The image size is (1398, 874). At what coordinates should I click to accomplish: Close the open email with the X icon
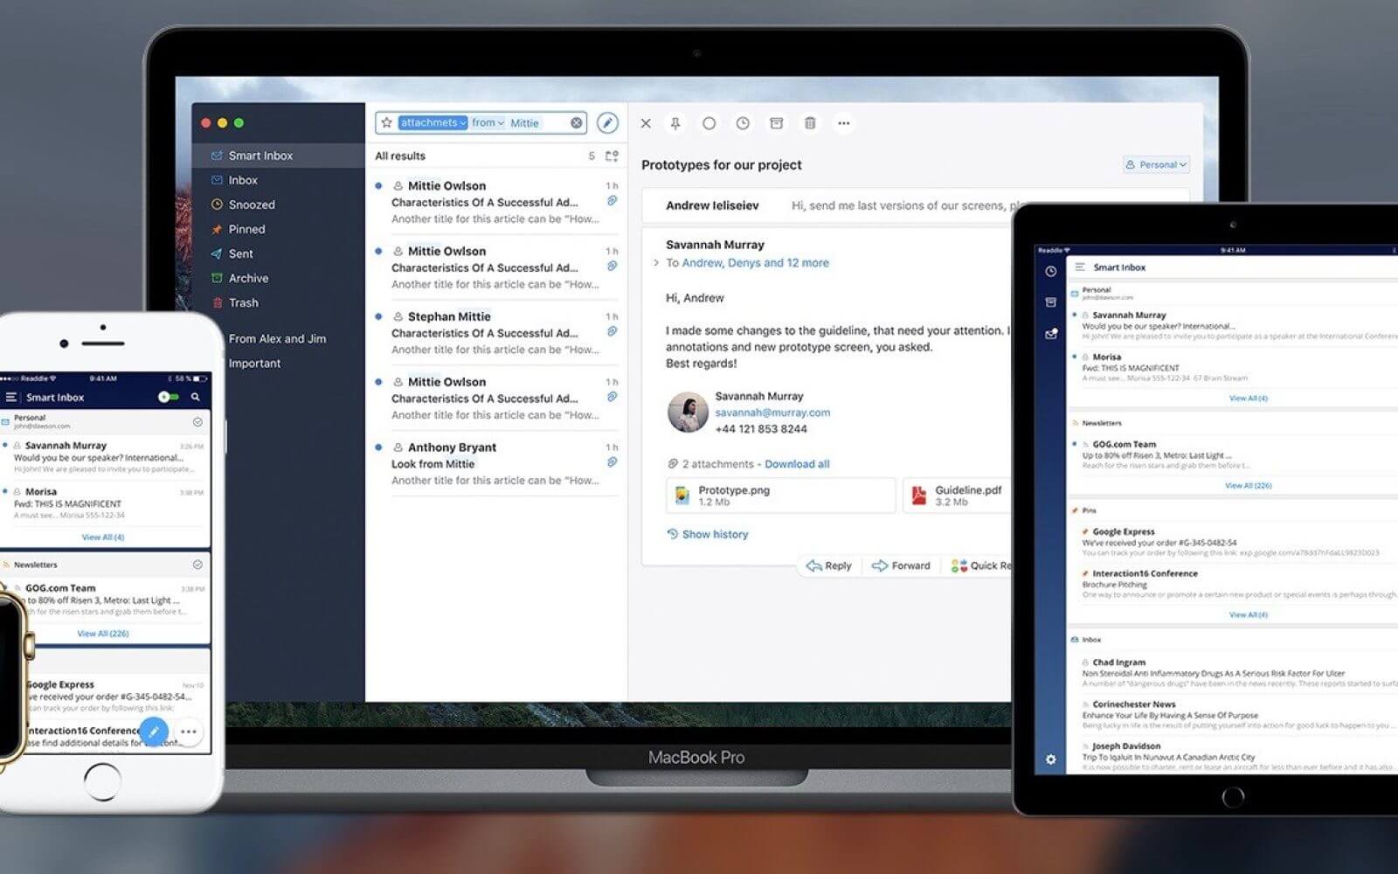tap(646, 123)
